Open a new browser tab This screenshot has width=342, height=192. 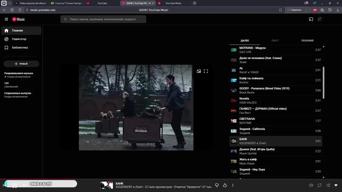point(195,3)
